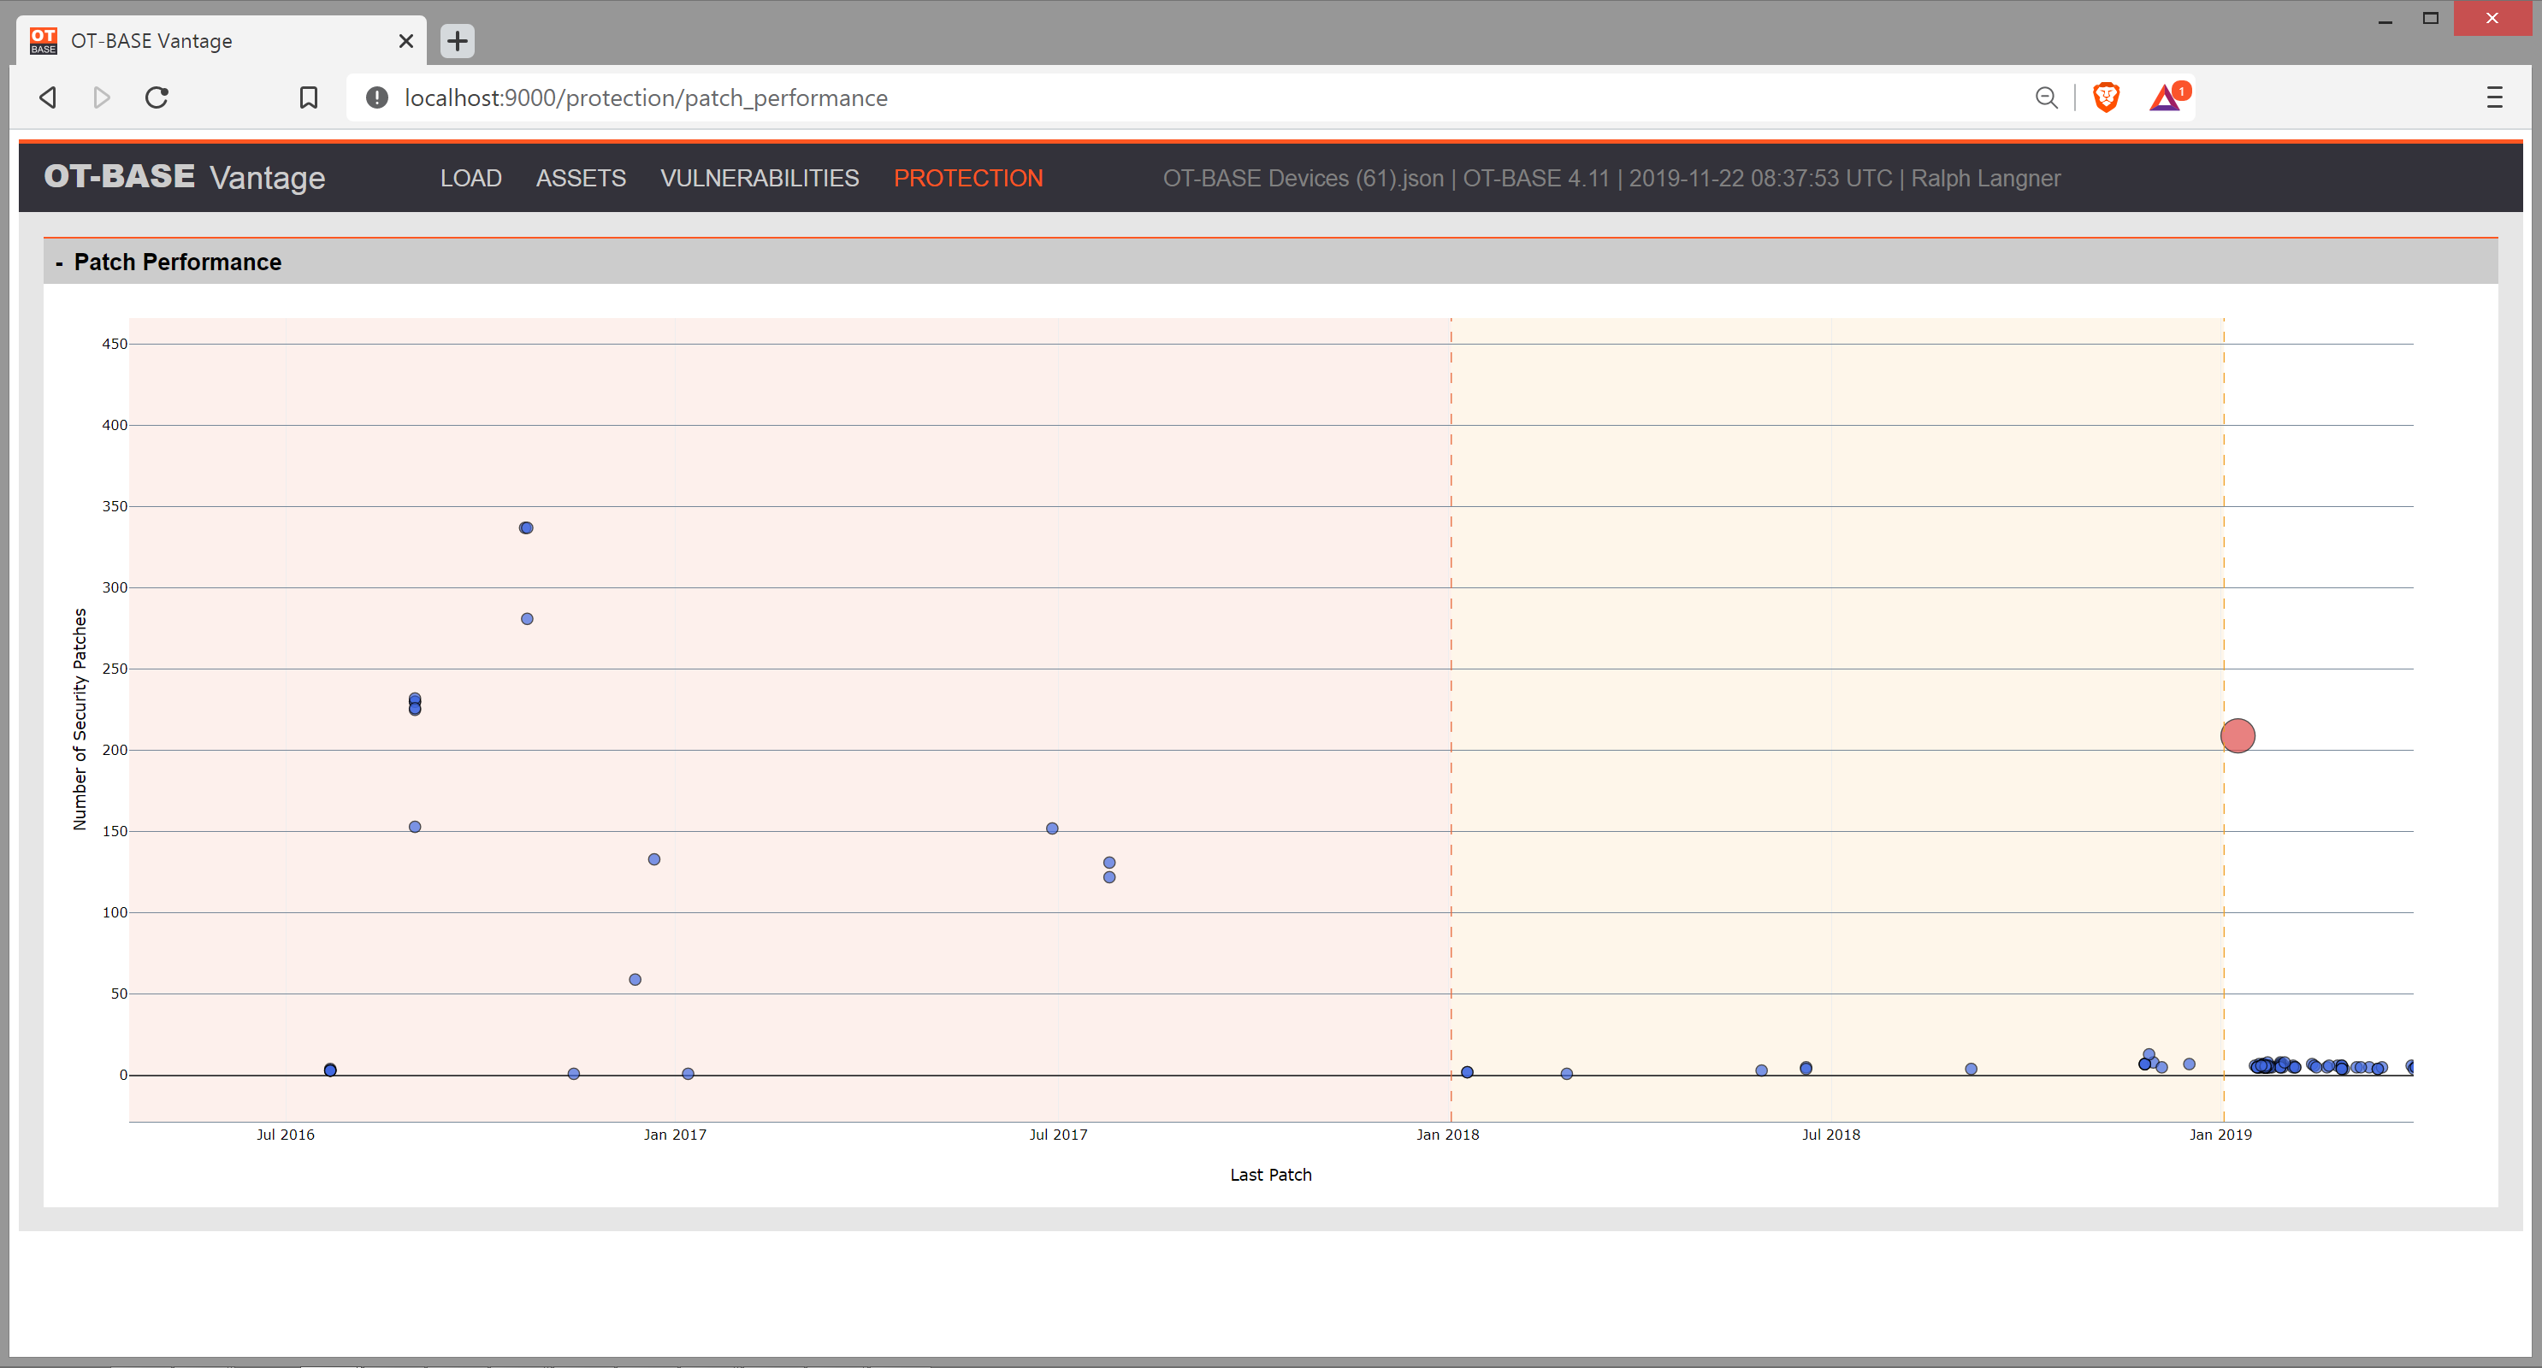Image resolution: width=2542 pixels, height=1368 pixels.
Task: Go back with the browser back arrow
Action: point(47,97)
